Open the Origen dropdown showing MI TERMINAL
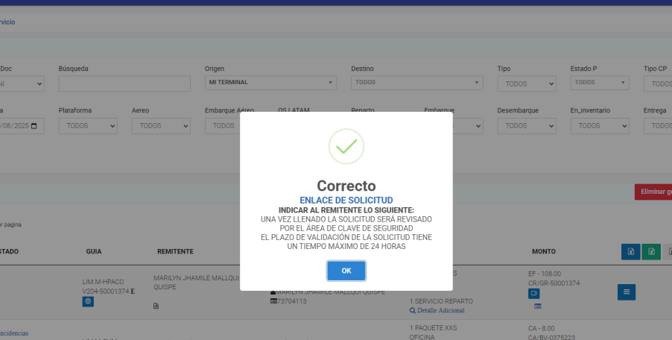This screenshot has height=340, width=672. (x=270, y=83)
